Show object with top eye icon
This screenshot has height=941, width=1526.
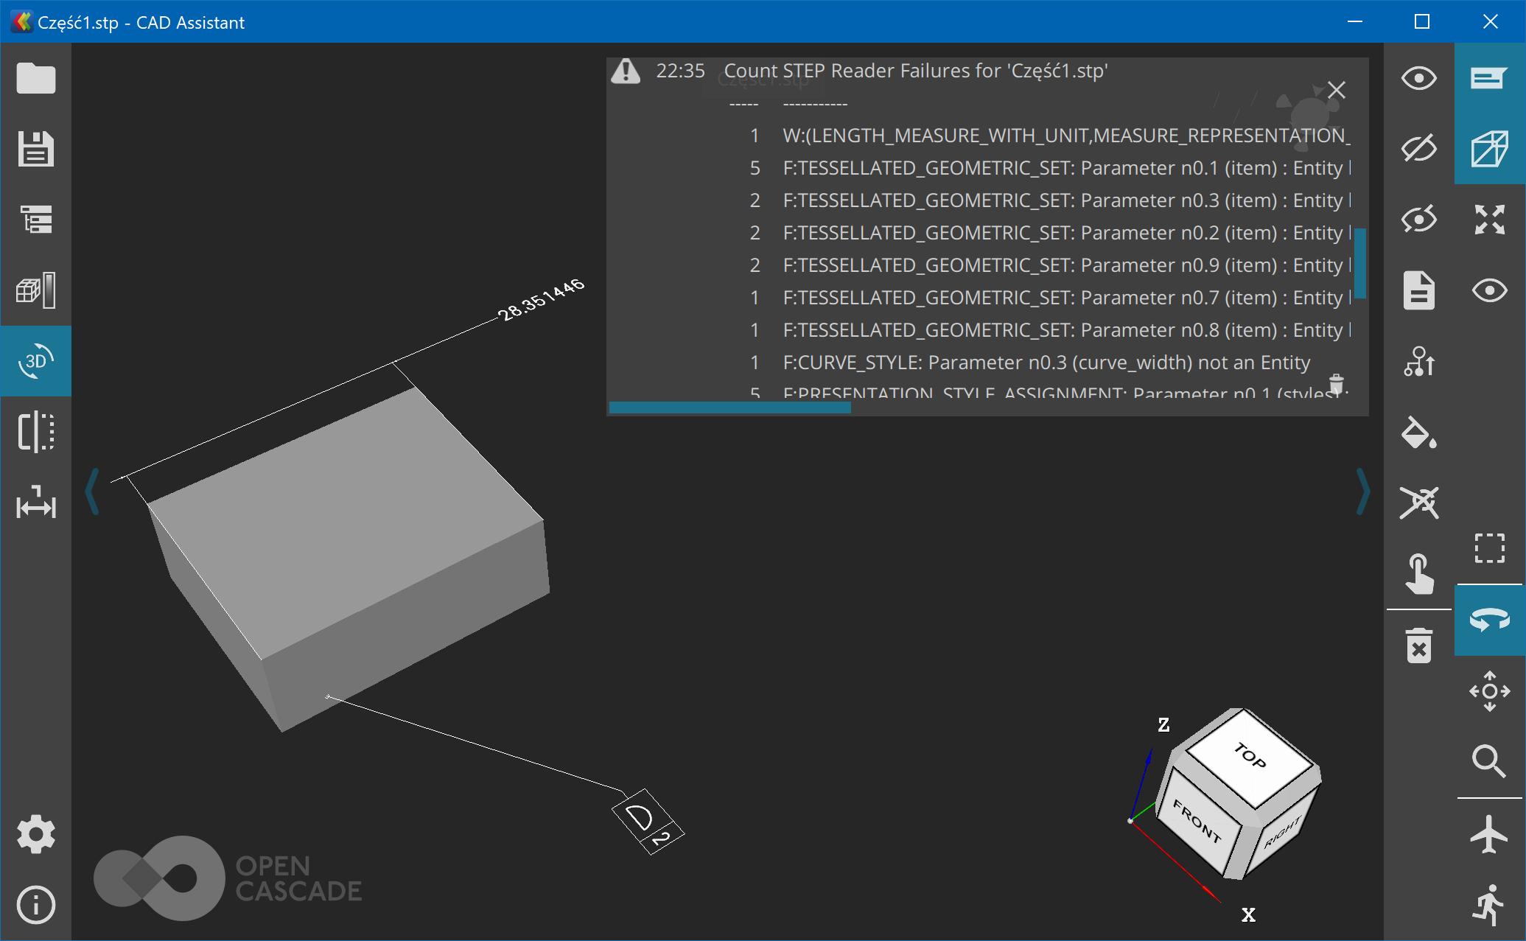click(x=1418, y=78)
